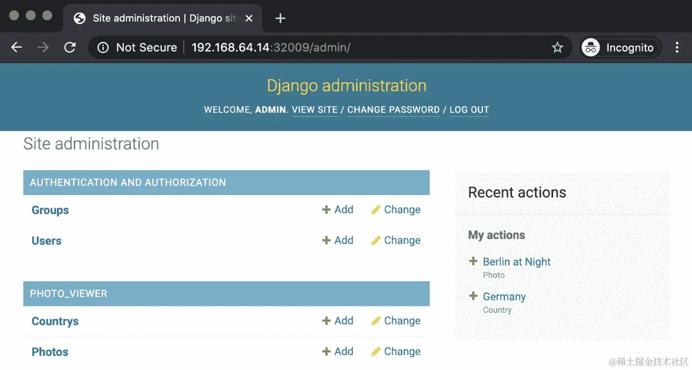Click the globe favicon on the browser tab
The width and height of the screenshot is (692, 370).
coord(79,19)
